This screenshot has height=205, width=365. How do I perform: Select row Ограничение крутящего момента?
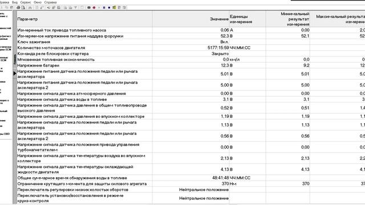(191, 183)
